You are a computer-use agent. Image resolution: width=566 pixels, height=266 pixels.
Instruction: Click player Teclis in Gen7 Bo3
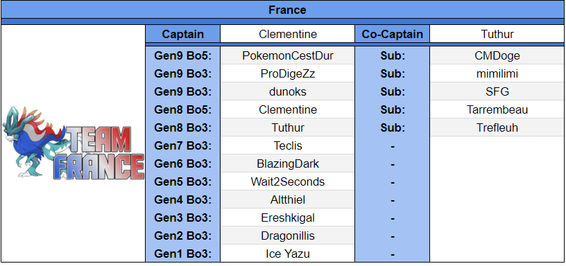288,145
